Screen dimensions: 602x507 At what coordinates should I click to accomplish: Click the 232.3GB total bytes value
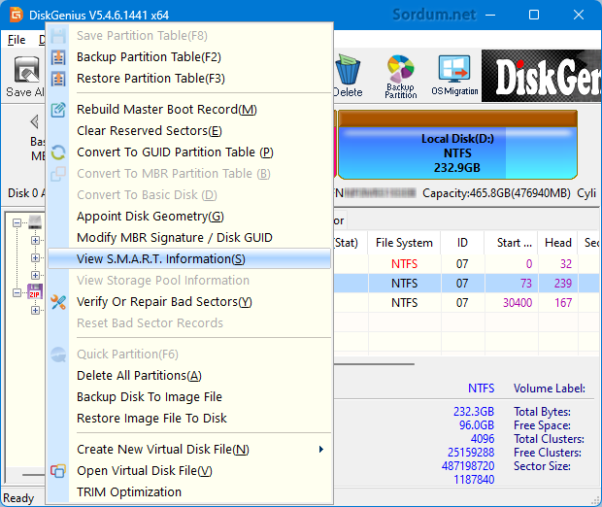click(474, 412)
